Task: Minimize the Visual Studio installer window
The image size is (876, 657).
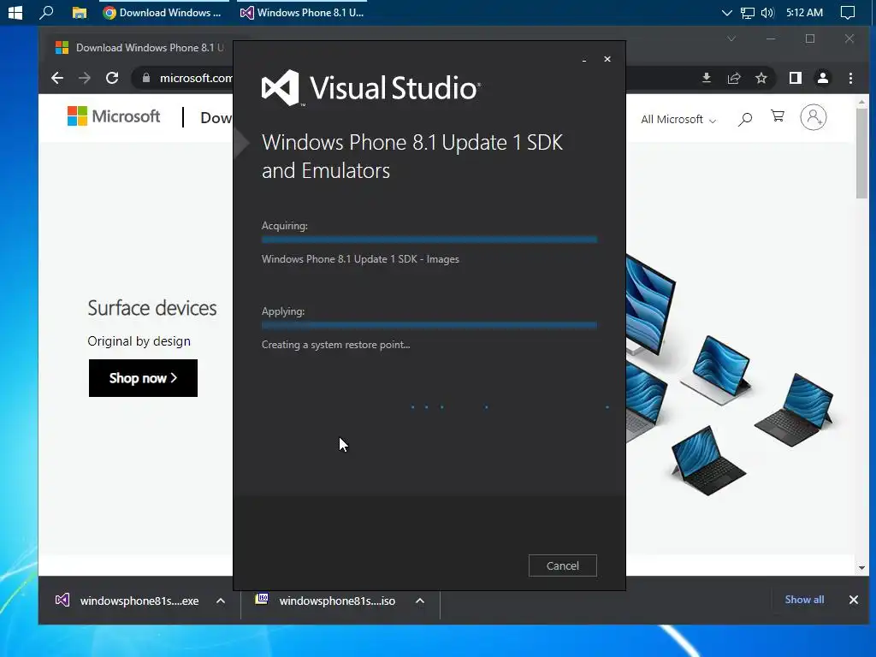Action: point(584,59)
